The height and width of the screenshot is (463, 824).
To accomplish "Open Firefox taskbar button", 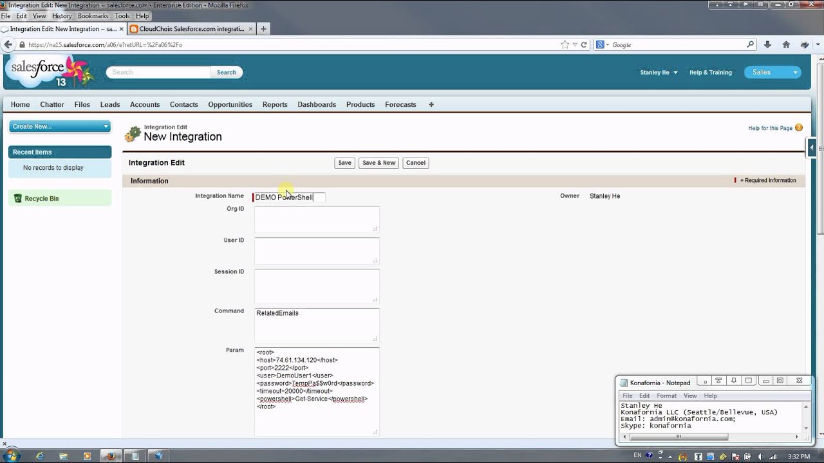I will click(111, 456).
